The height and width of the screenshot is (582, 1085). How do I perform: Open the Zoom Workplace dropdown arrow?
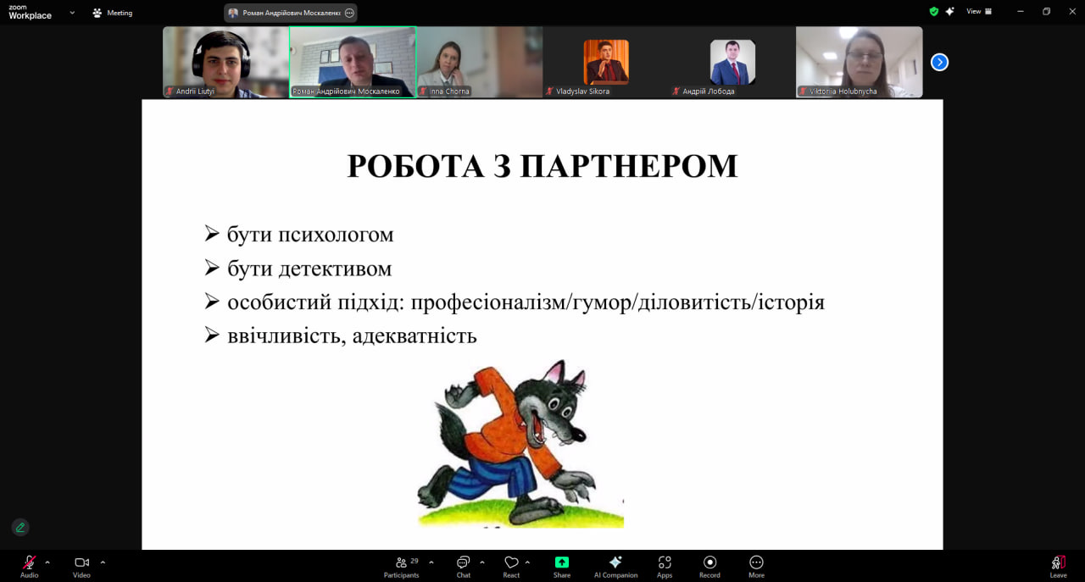[72, 13]
